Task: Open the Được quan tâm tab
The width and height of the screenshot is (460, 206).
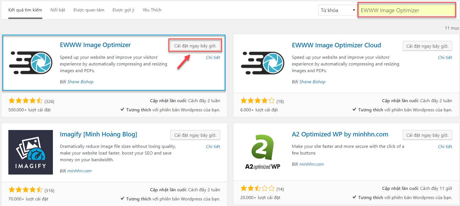Action: point(89,10)
